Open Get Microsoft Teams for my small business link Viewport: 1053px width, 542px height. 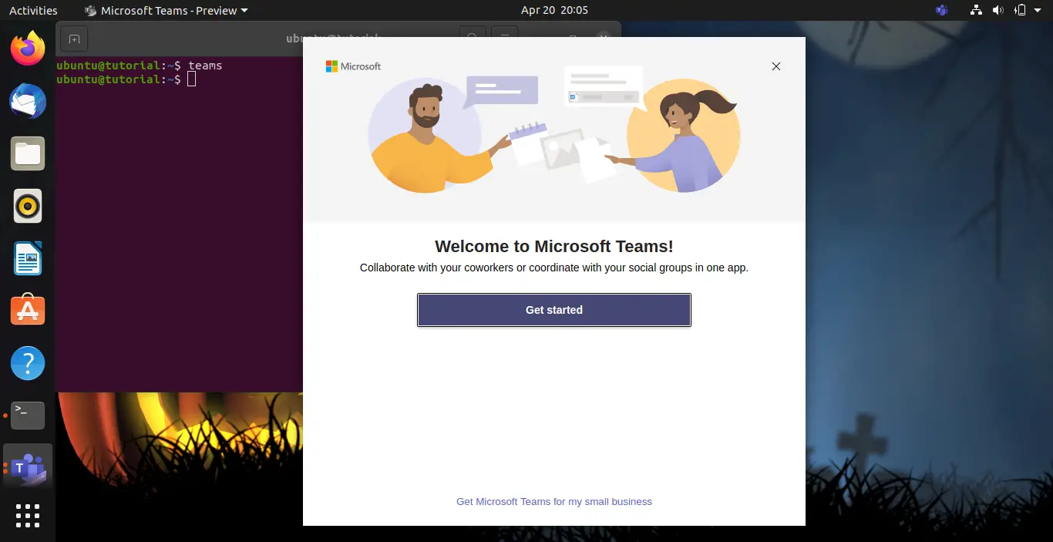(553, 502)
